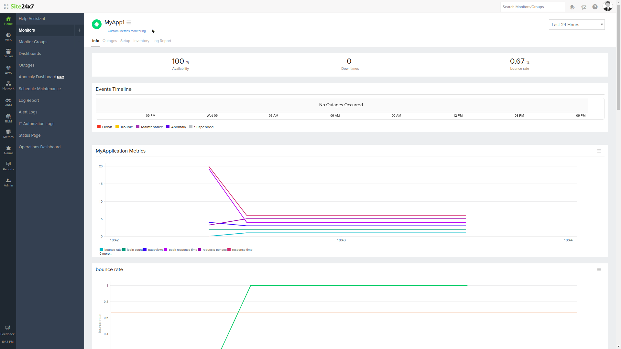Click the Feedback icon at bottom left

[x=7, y=330]
